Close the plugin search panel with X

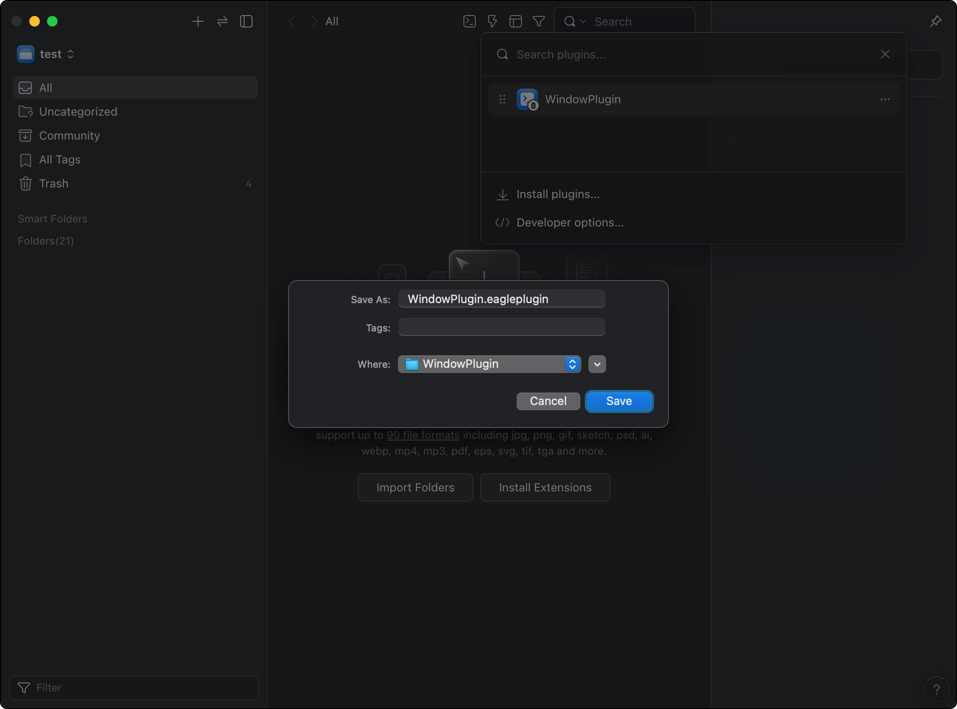[x=885, y=54]
